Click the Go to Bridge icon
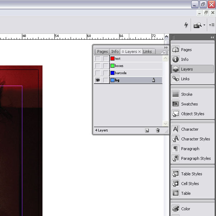 pos(198,25)
